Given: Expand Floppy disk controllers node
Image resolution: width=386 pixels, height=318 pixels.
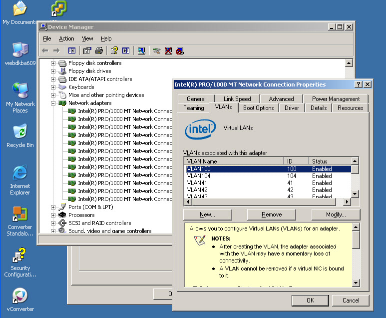Looking at the screenshot, I should point(53,63).
